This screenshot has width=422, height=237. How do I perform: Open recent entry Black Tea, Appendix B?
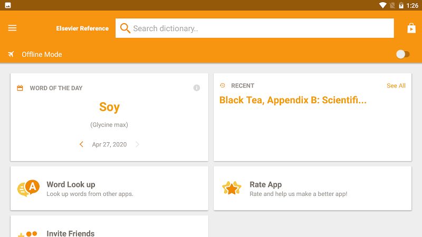tap(293, 100)
